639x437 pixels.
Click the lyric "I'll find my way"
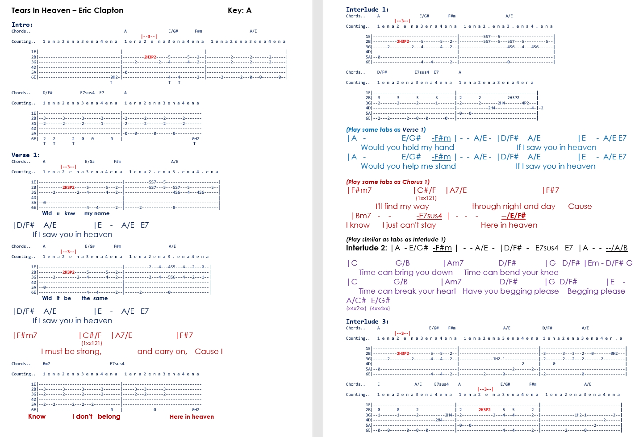tap(402, 206)
